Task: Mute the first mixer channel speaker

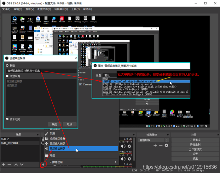Action: click(x=123, y=146)
